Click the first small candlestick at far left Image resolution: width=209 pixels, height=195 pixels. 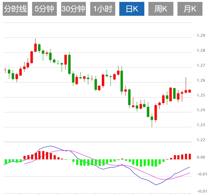pyautogui.click(x=5, y=70)
